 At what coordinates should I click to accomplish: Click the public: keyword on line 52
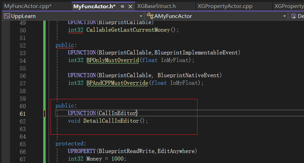pyautogui.click(x=66, y=45)
